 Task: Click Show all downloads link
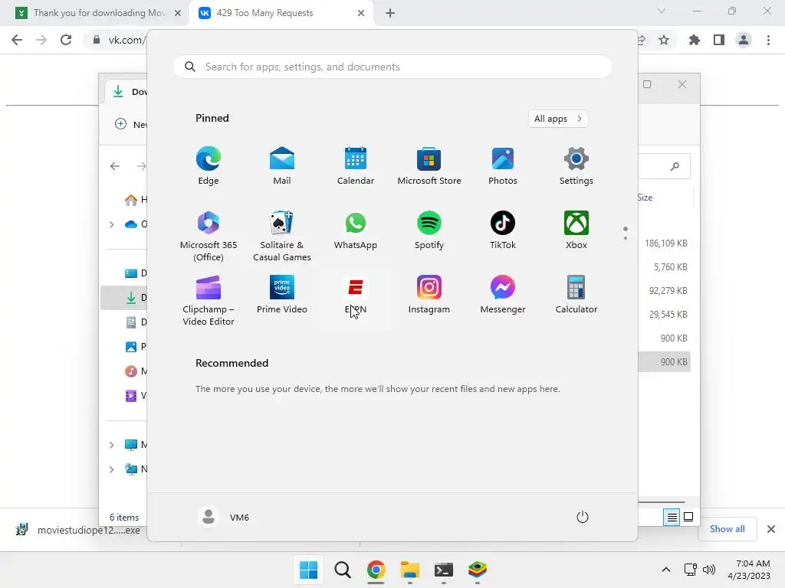[727, 529]
